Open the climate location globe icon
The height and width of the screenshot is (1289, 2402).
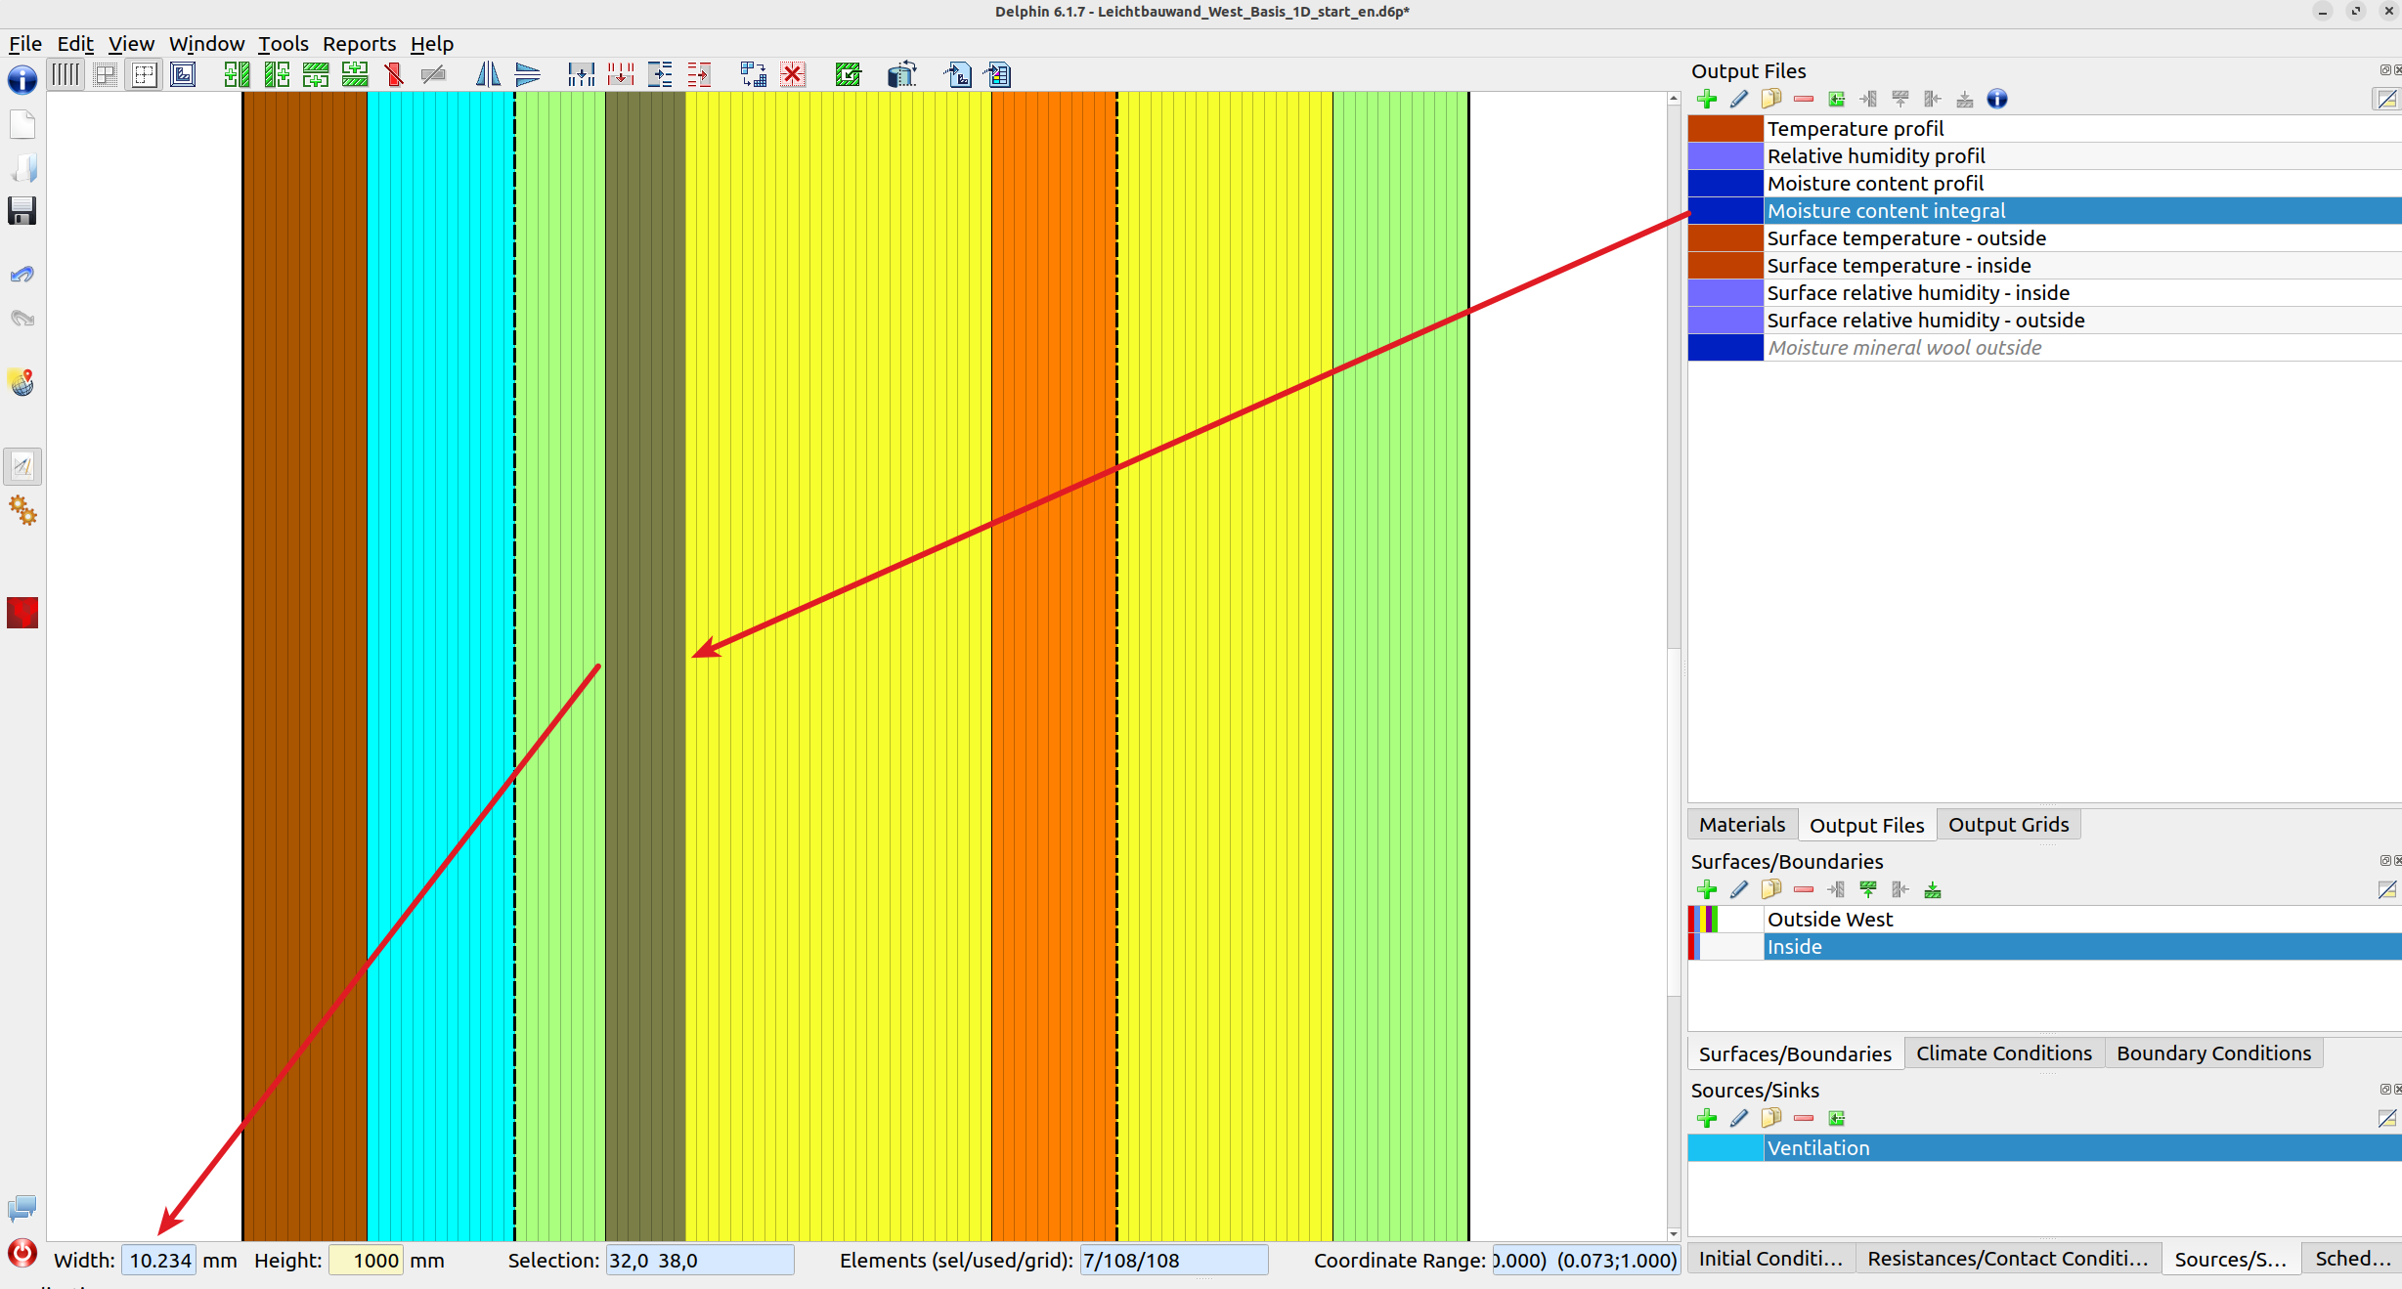tap(22, 382)
